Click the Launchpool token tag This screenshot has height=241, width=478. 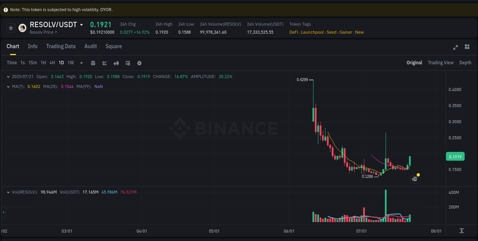[x=312, y=32]
